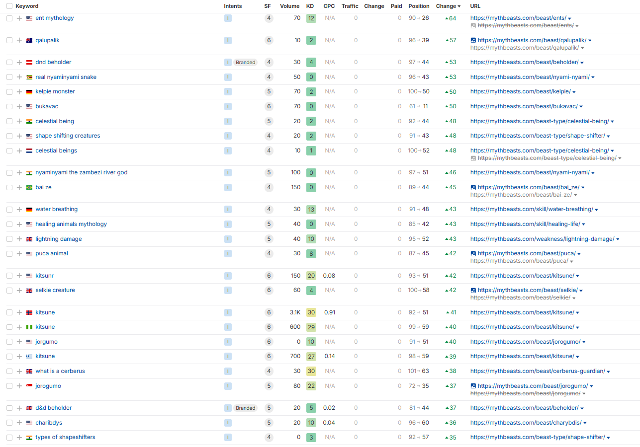Check the box for 'kelpie monster'

pos(9,92)
